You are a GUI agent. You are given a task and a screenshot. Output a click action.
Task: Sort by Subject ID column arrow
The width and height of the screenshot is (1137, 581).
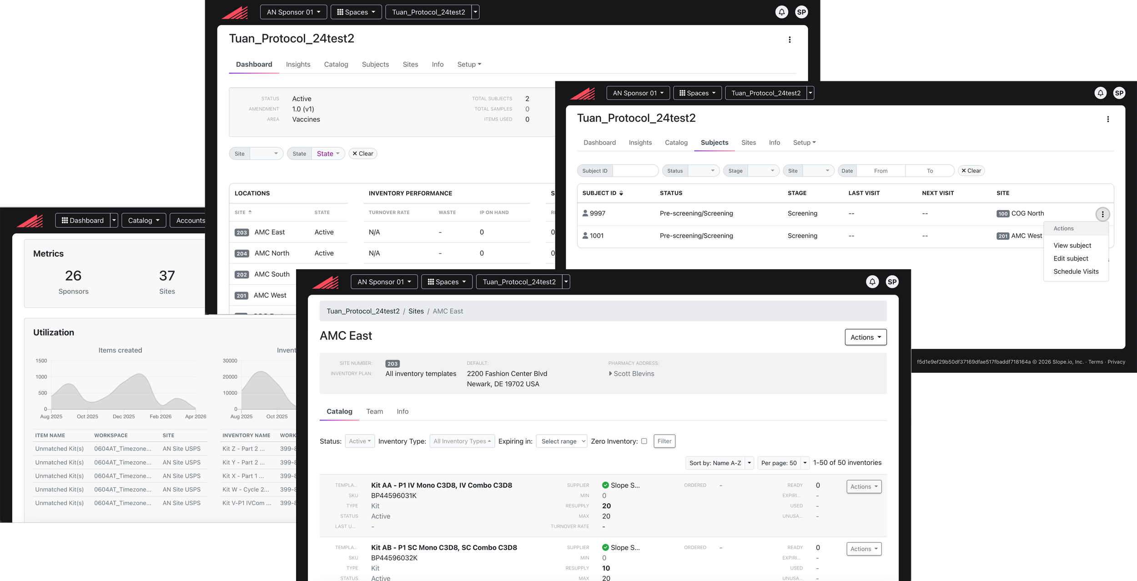point(621,193)
